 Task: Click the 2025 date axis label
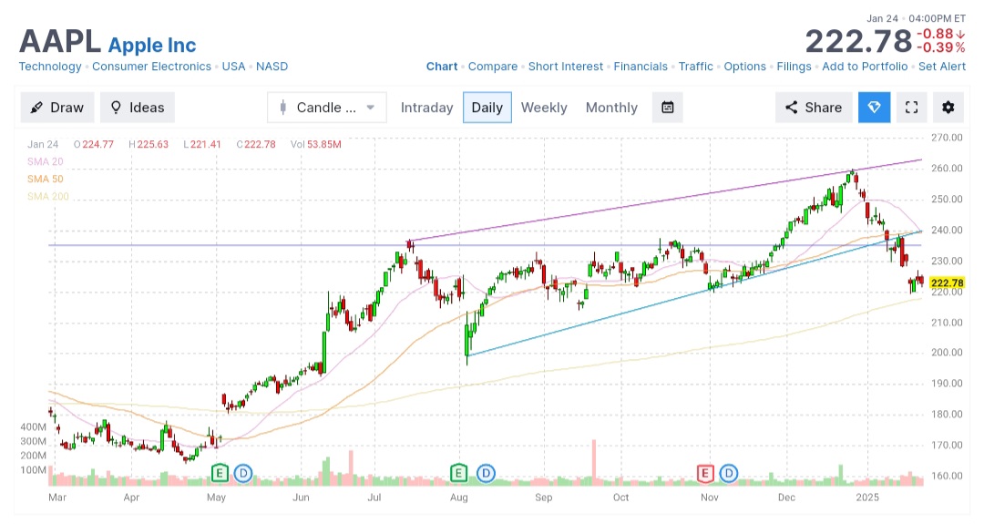pyautogui.click(x=868, y=498)
